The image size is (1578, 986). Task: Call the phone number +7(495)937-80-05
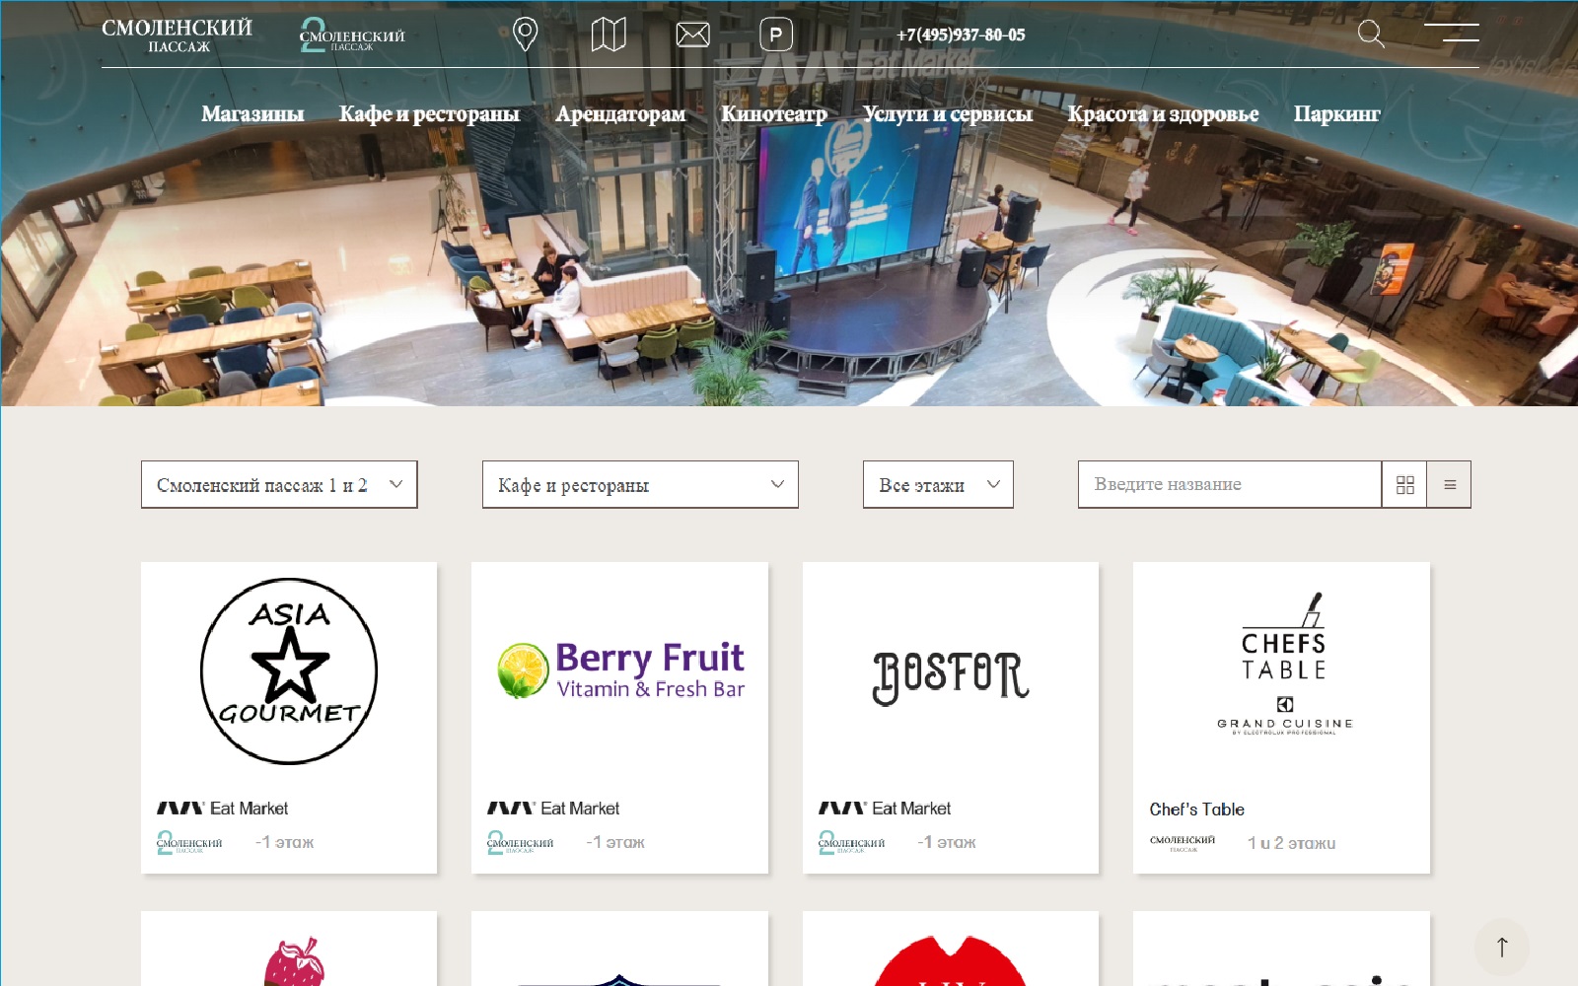961,35
